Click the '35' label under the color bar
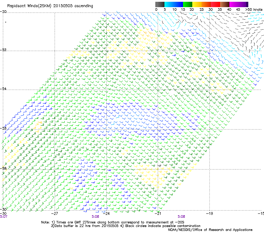Image resolution: width=264 pixels, height=232 pixels. point(220,10)
